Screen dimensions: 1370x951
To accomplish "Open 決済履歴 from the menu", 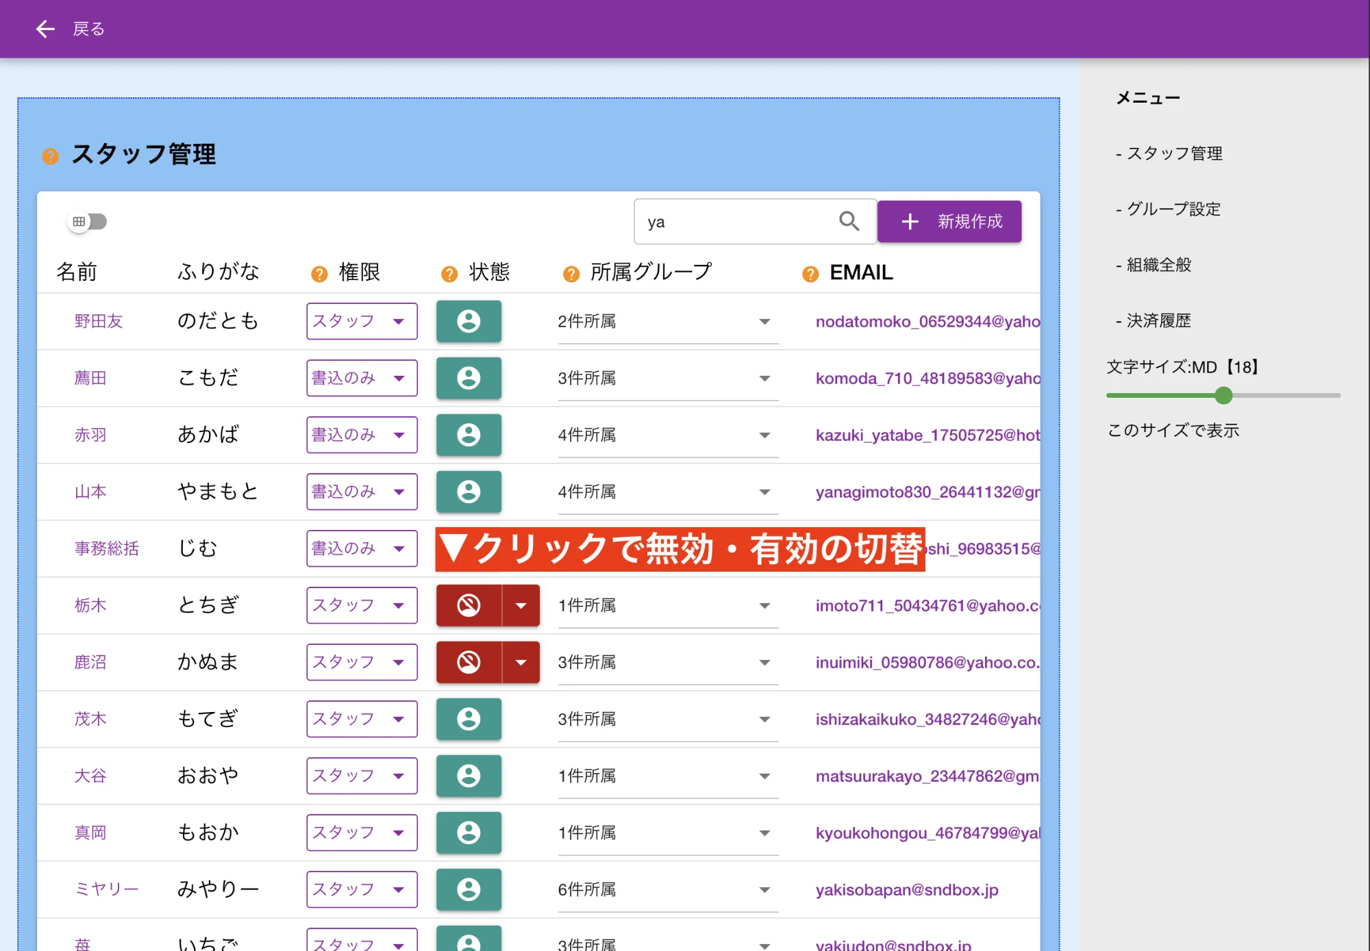I will click(1158, 320).
